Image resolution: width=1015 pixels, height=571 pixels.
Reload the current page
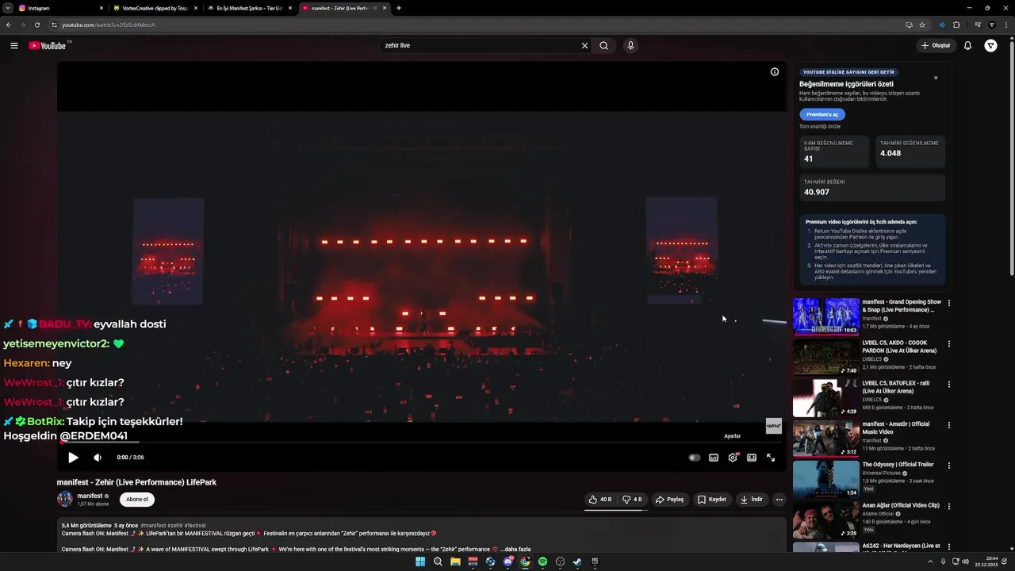point(36,25)
